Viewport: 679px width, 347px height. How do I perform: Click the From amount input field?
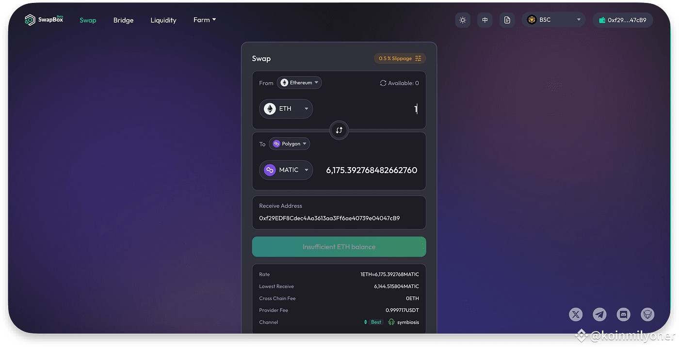tap(368, 109)
